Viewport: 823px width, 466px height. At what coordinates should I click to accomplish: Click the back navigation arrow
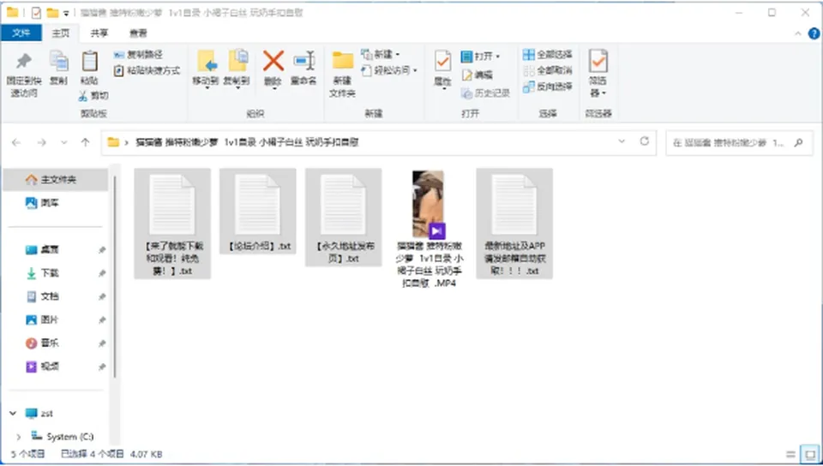coord(16,142)
